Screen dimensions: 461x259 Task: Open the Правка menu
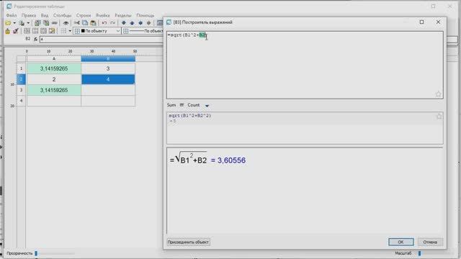click(x=29, y=15)
